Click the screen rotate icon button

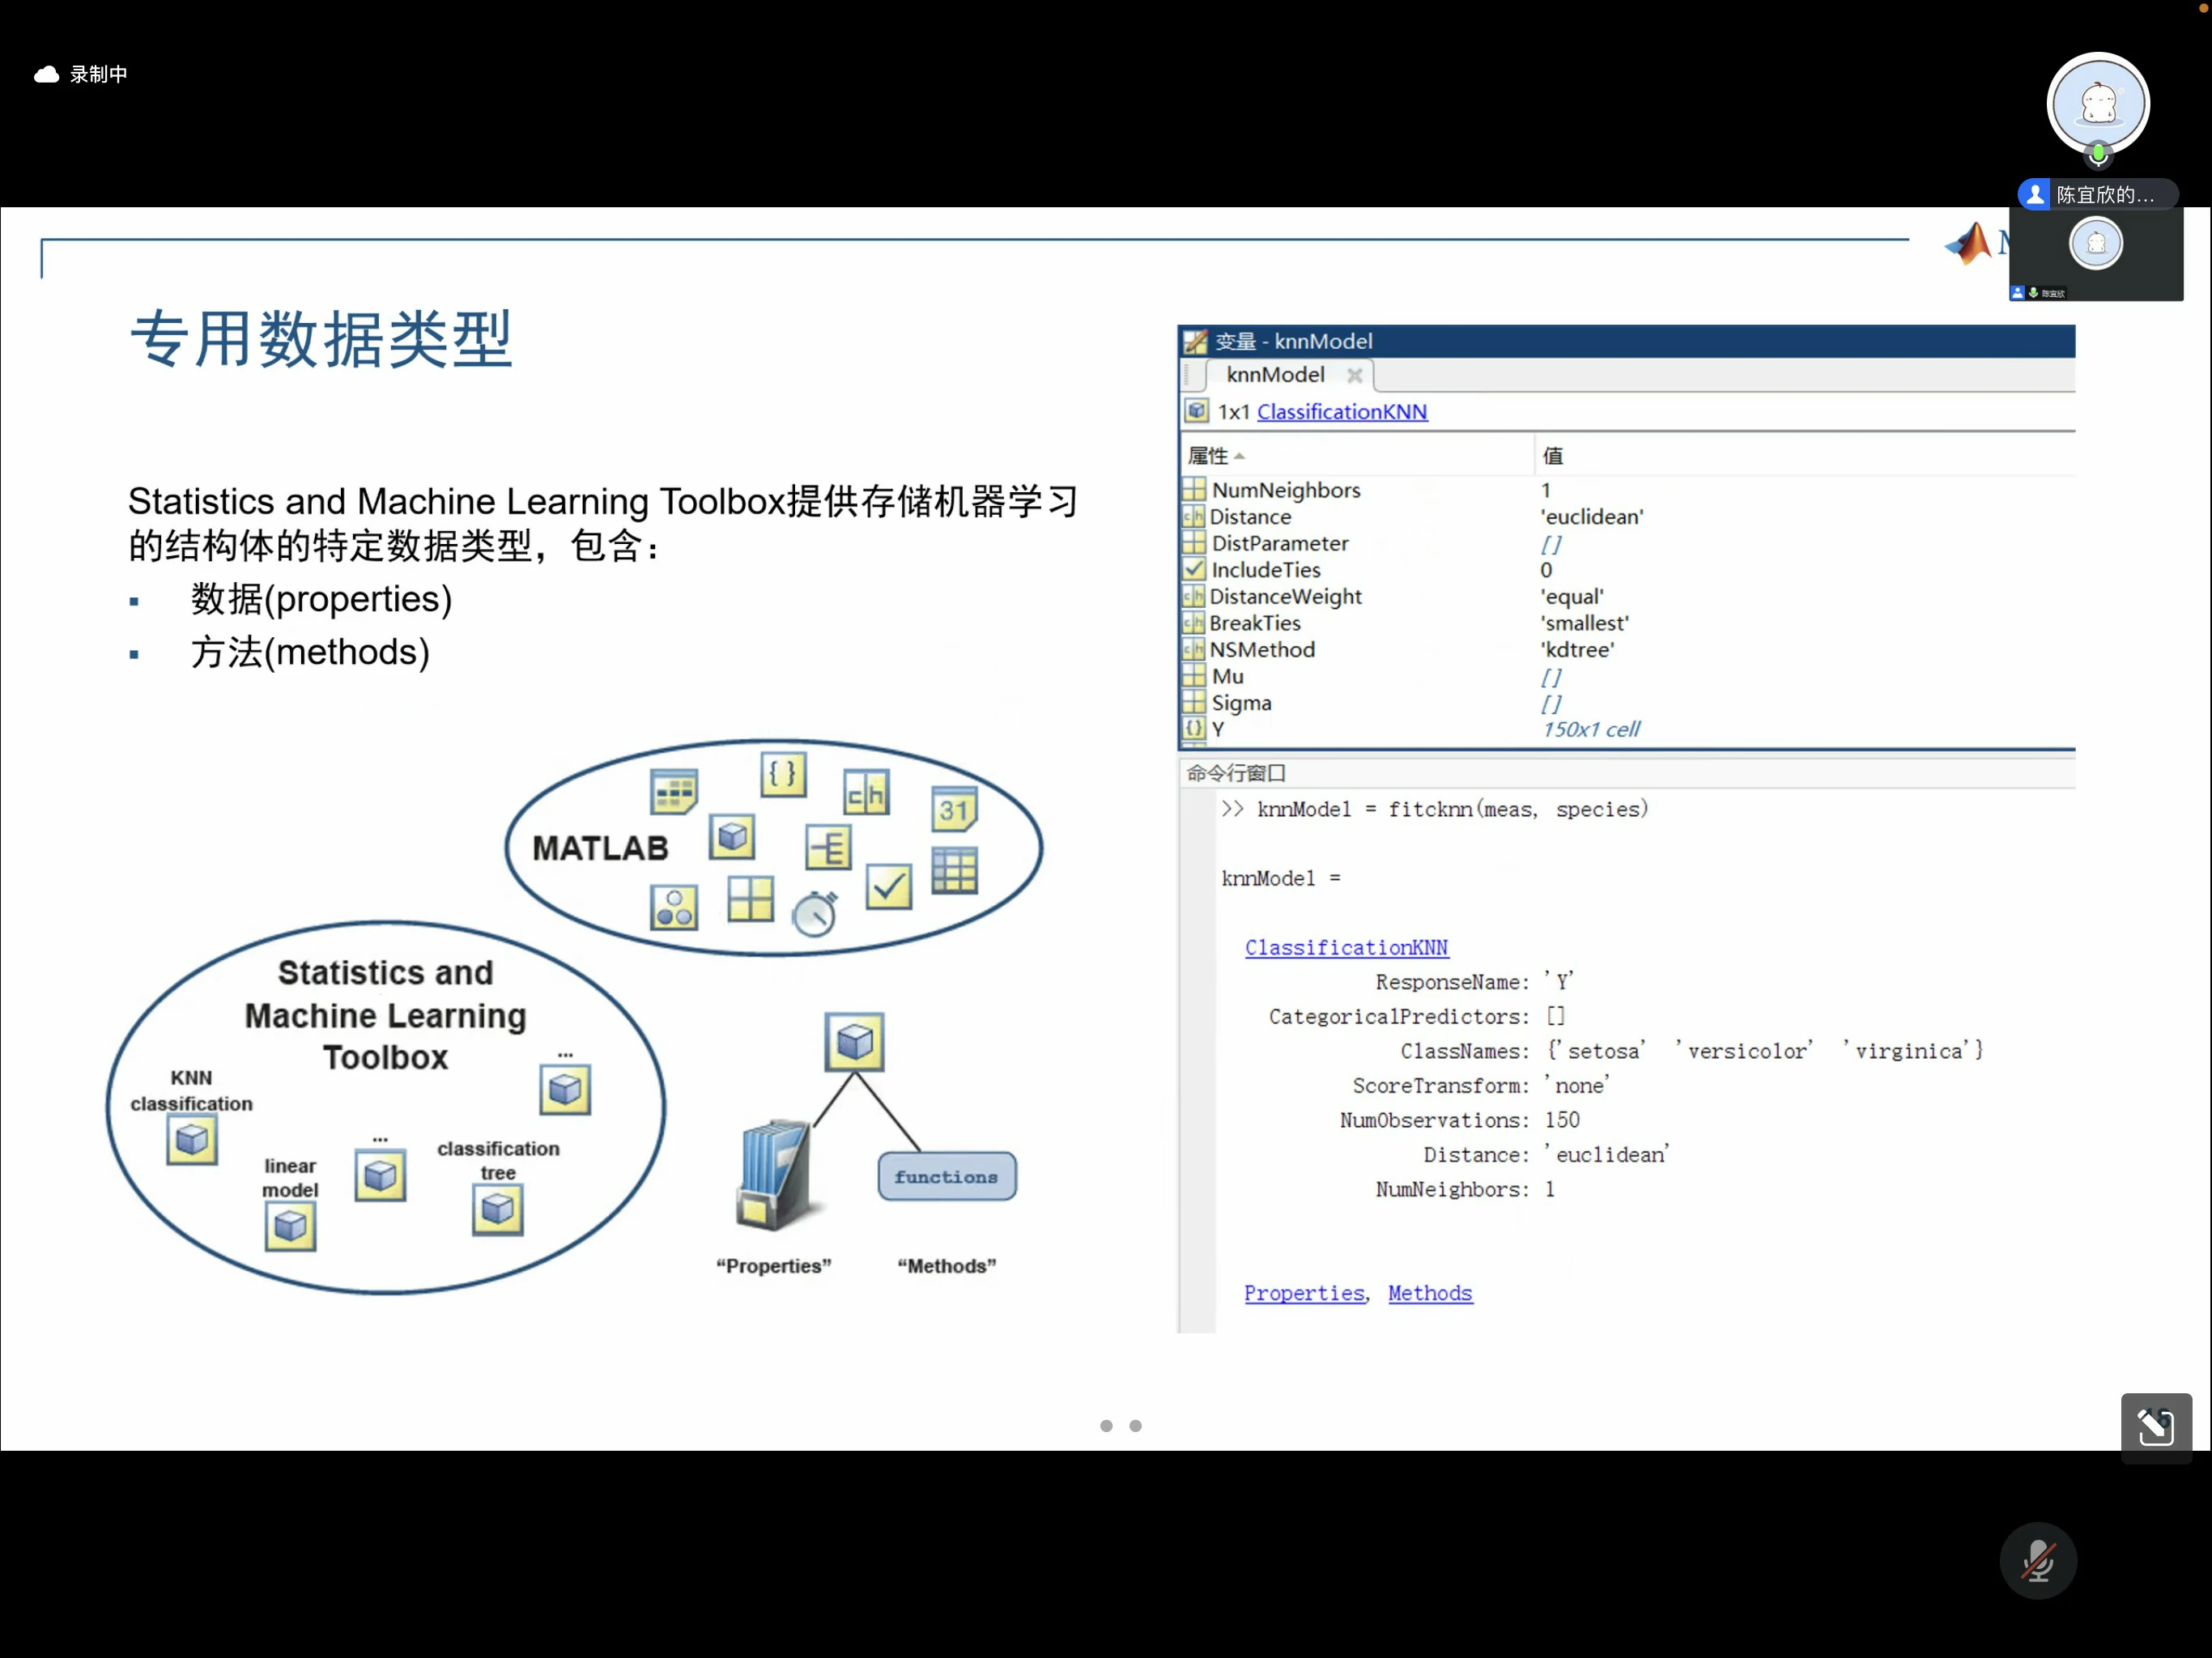click(2155, 1427)
